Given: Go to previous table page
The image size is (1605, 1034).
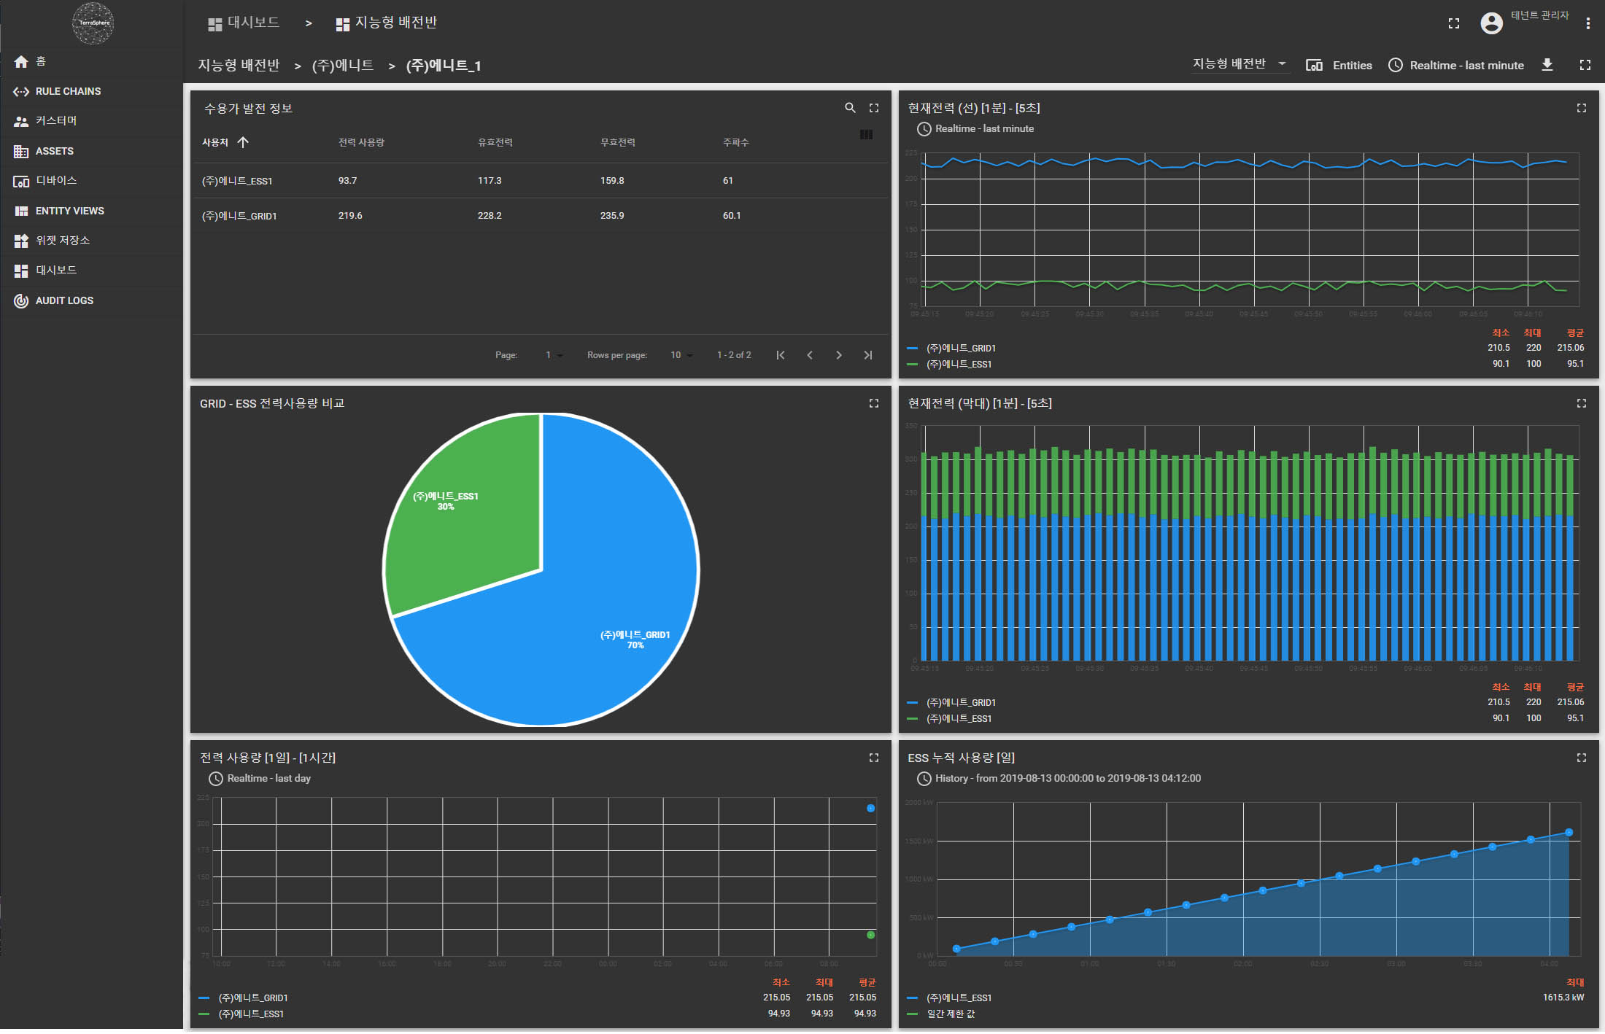Looking at the screenshot, I should pyautogui.click(x=809, y=355).
